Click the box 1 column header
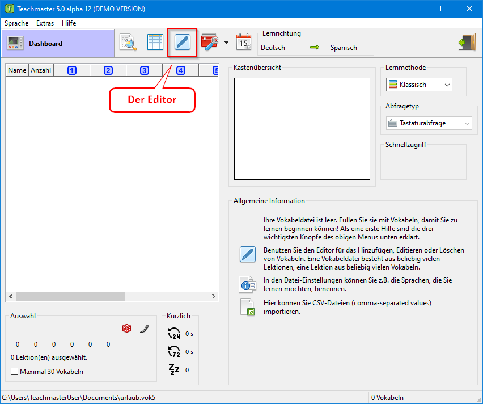The height and width of the screenshot is (404, 483). 71,70
